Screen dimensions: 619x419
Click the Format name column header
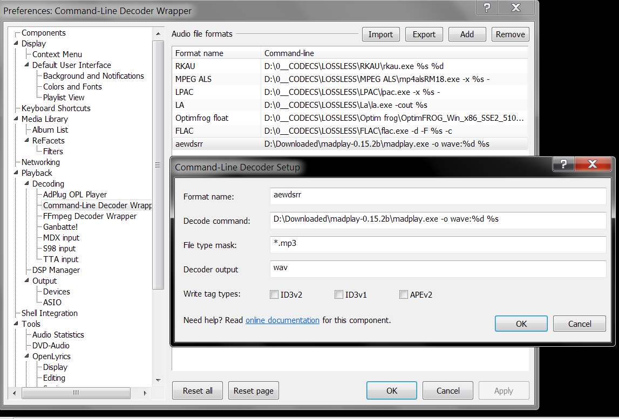point(216,53)
